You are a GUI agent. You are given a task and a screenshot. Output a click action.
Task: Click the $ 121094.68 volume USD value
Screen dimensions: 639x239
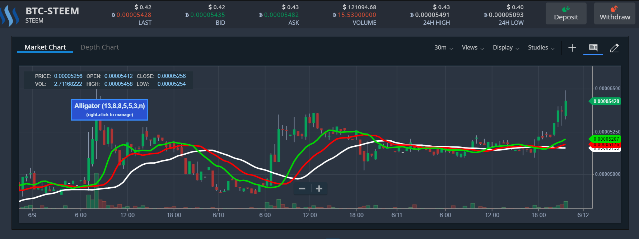pos(359,7)
